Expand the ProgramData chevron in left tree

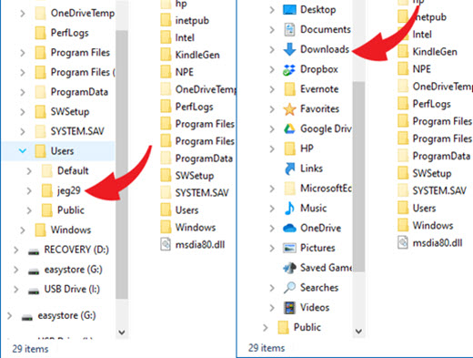click(23, 92)
